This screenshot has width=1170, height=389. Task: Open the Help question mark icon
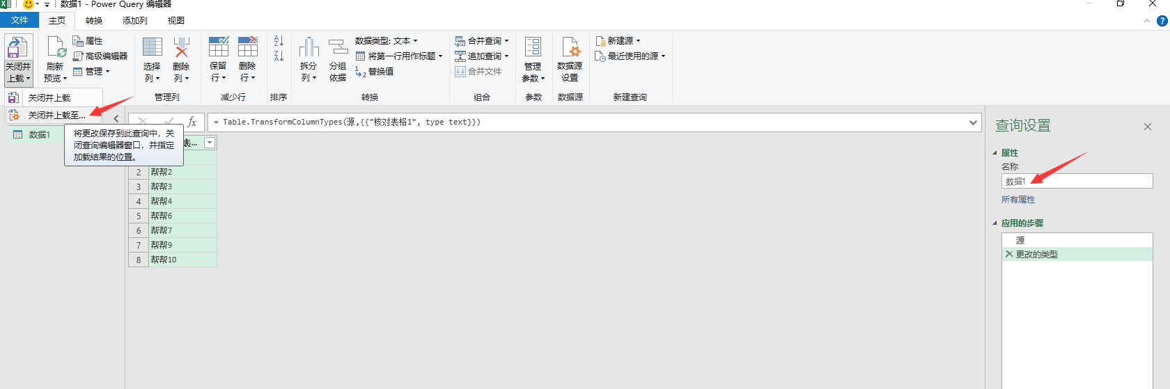pyautogui.click(x=1162, y=21)
